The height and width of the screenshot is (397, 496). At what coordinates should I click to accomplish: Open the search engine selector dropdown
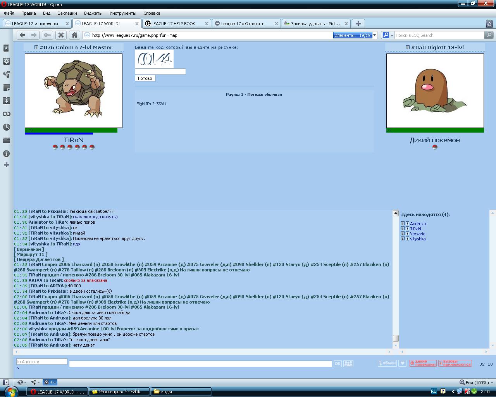pyautogui.click(x=387, y=35)
